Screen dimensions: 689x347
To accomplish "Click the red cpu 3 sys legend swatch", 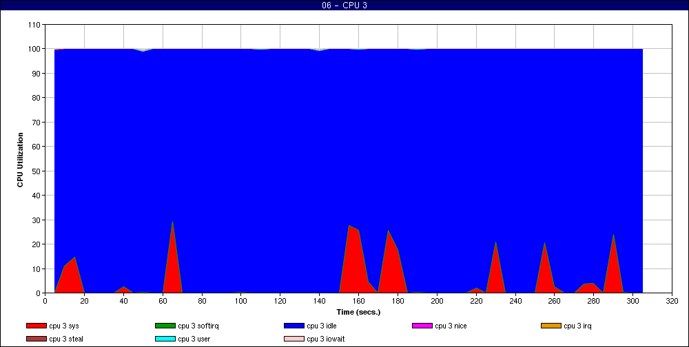I will click(x=37, y=326).
